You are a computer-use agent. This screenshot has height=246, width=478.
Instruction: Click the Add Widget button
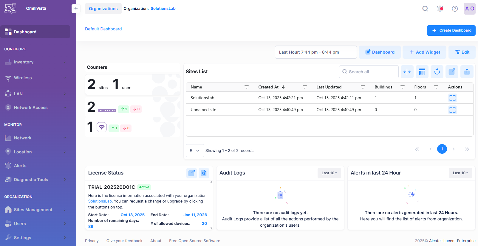click(x=424, y=52)
